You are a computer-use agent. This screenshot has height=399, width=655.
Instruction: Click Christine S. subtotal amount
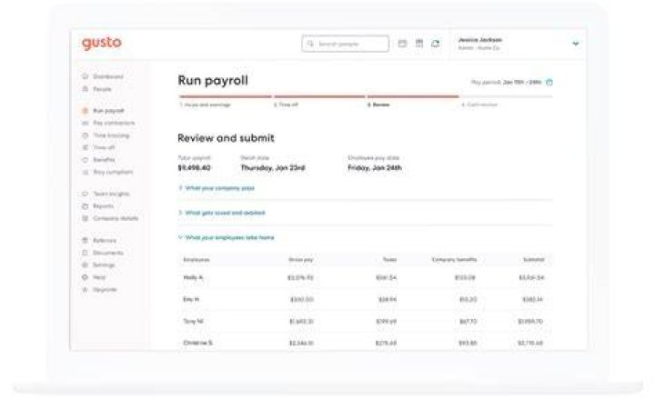pyautogui.click(x=530, y=343)
